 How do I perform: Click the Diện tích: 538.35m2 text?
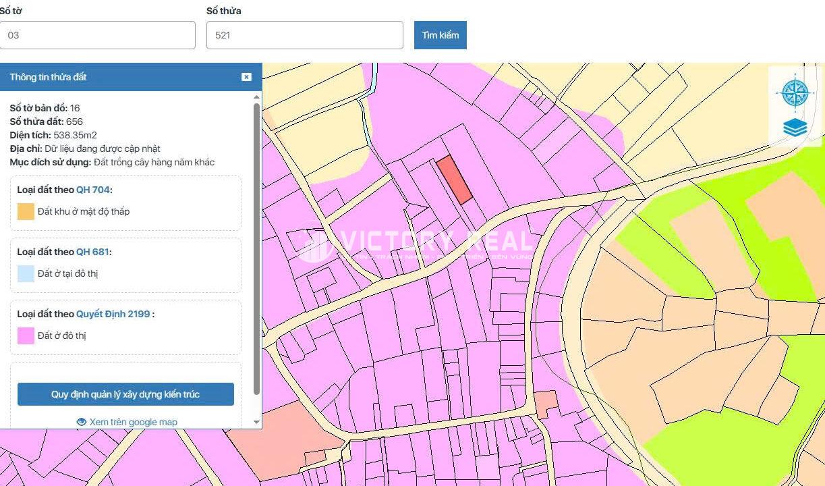pyautogui.click(x=53, y=135)
